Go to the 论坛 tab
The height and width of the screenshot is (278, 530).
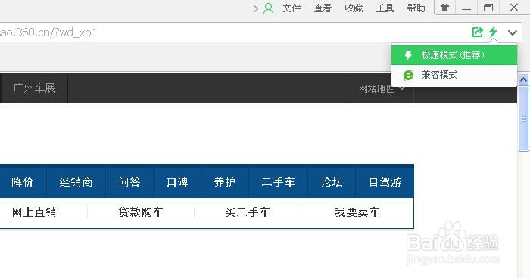332,182
